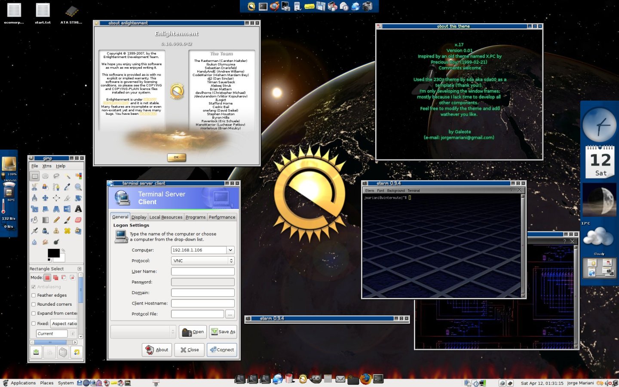Viewport: 619px width, 387px height.
Task: Select the Ellipse Select tool in GIMP
Action: [x=45, y=176]
